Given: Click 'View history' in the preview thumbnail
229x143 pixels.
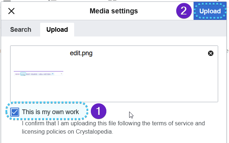Looking at the screenshot, I should point(45,74).
